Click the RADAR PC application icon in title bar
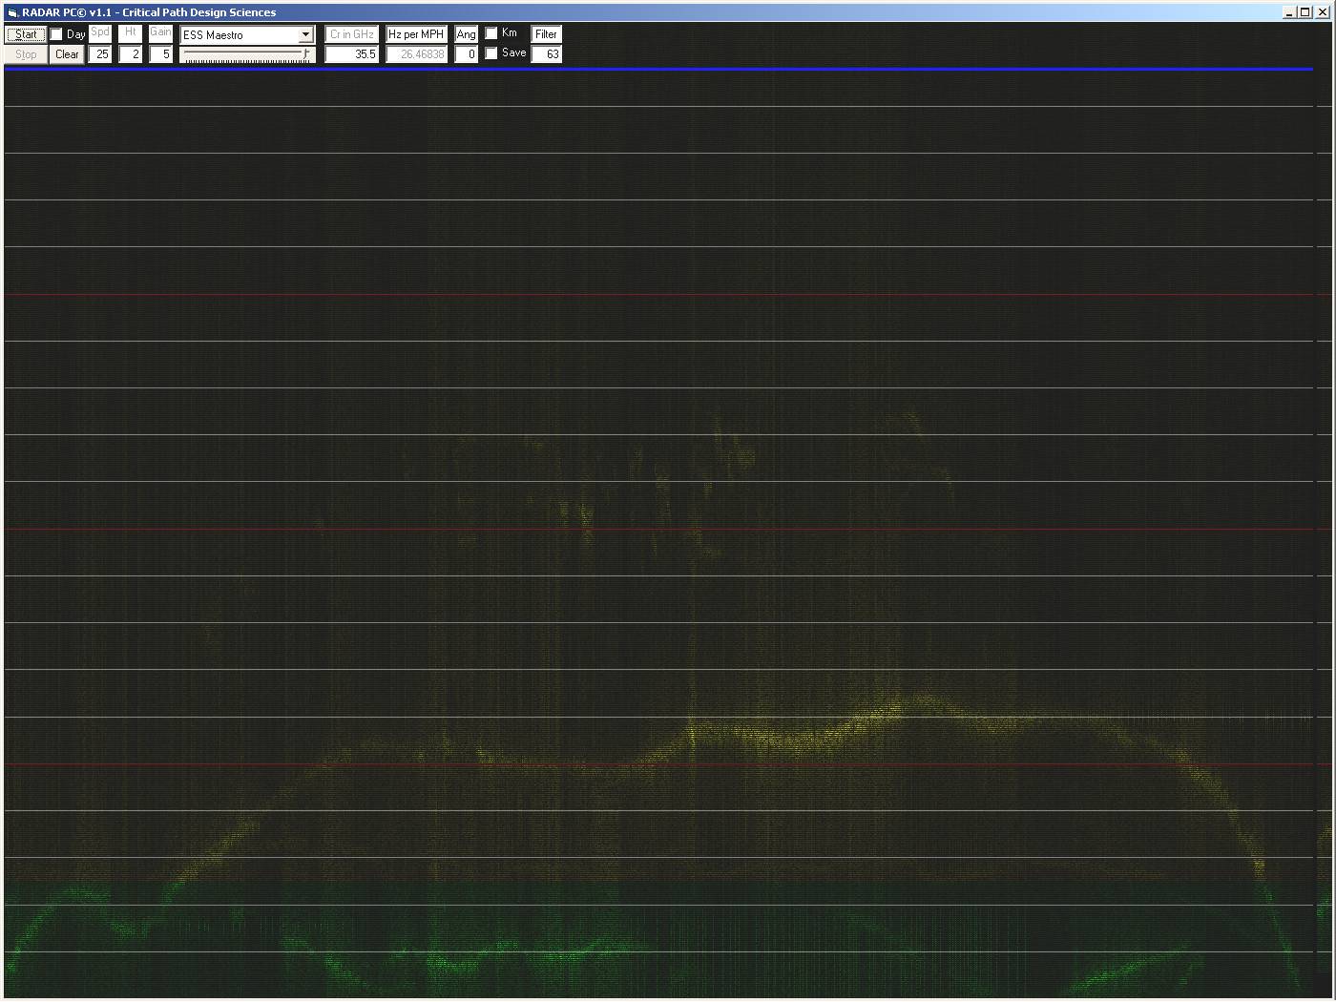This screenshot has height=1002, width=1336. pos(12,12)
